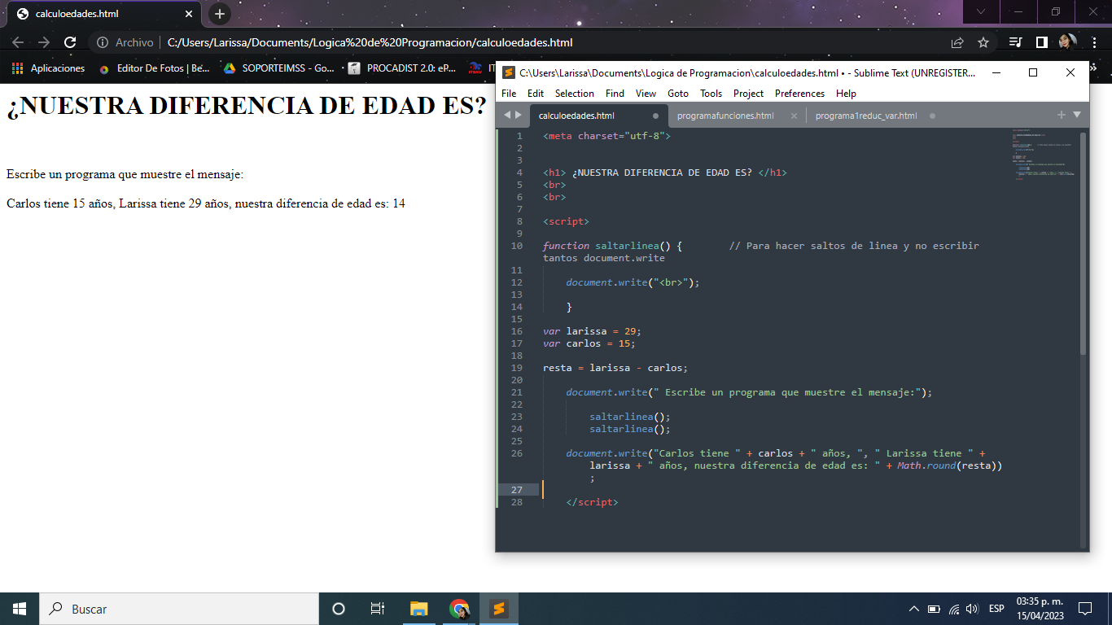
Task: Click the Chrome back arrow
Action: (x=18, y=42)
